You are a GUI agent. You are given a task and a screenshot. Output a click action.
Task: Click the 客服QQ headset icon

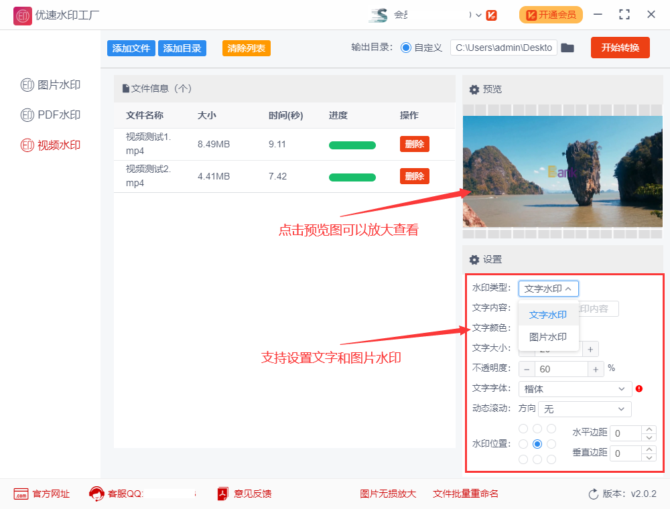(97, 494)
